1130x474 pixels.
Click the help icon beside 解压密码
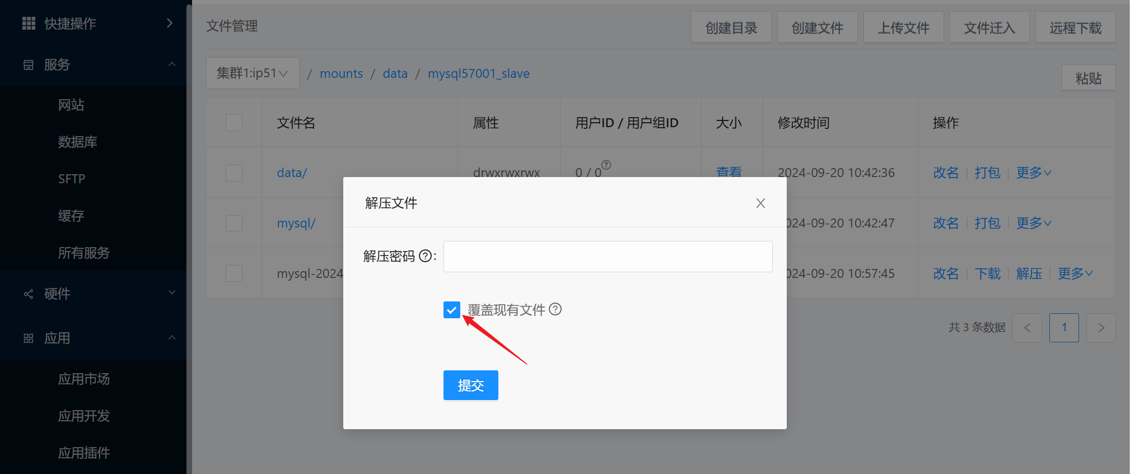(425, 256)
